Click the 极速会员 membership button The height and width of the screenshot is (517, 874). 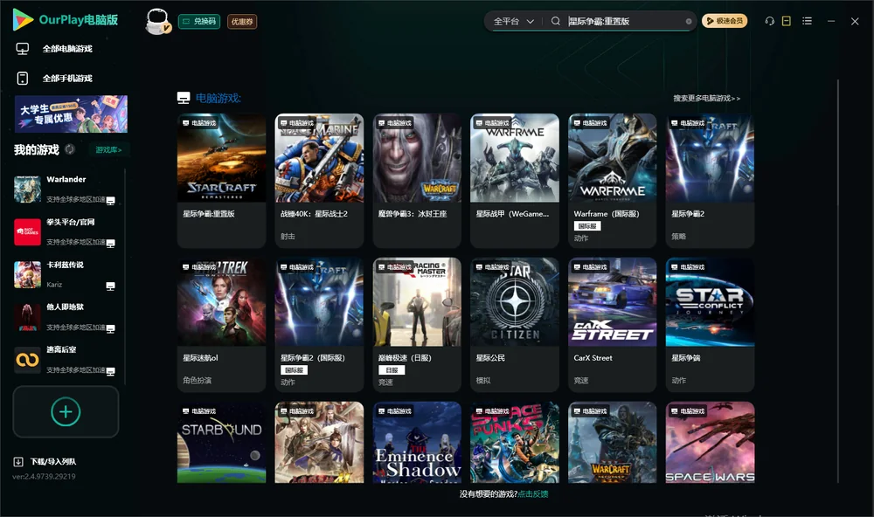(725, 21)
